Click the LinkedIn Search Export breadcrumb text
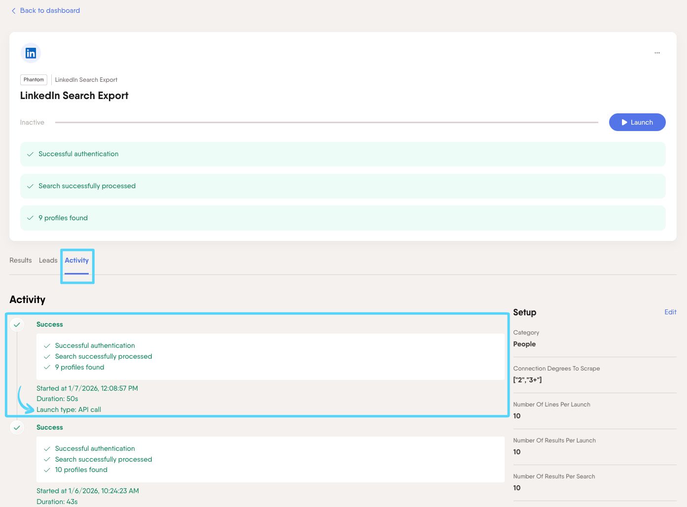 (86, 80)
